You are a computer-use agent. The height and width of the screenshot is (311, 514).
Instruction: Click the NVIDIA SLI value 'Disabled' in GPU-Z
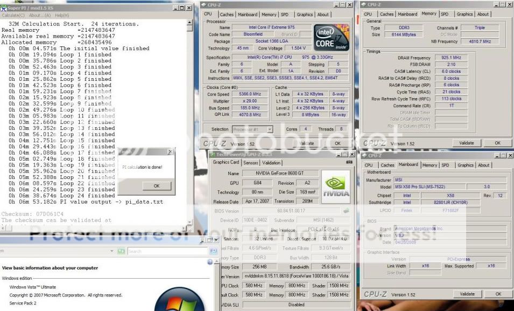[x=297, y=305]
